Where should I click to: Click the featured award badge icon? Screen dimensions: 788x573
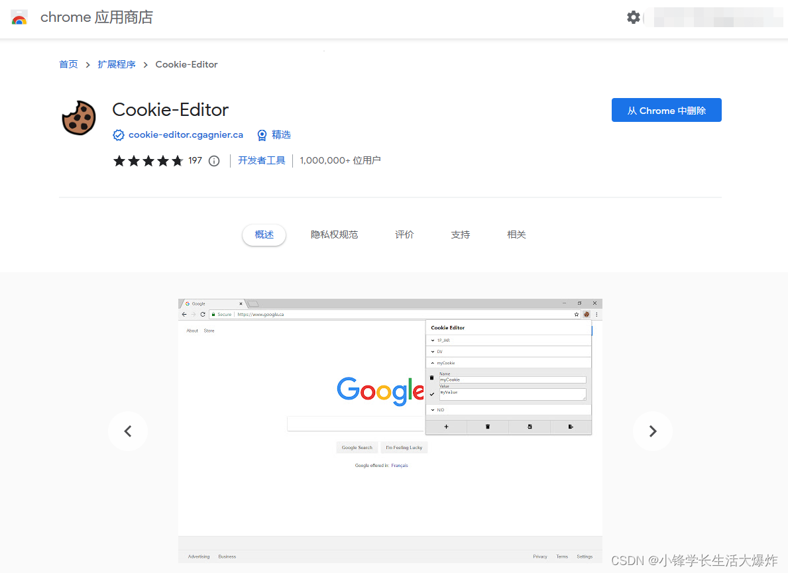click(x=262, y=135)
